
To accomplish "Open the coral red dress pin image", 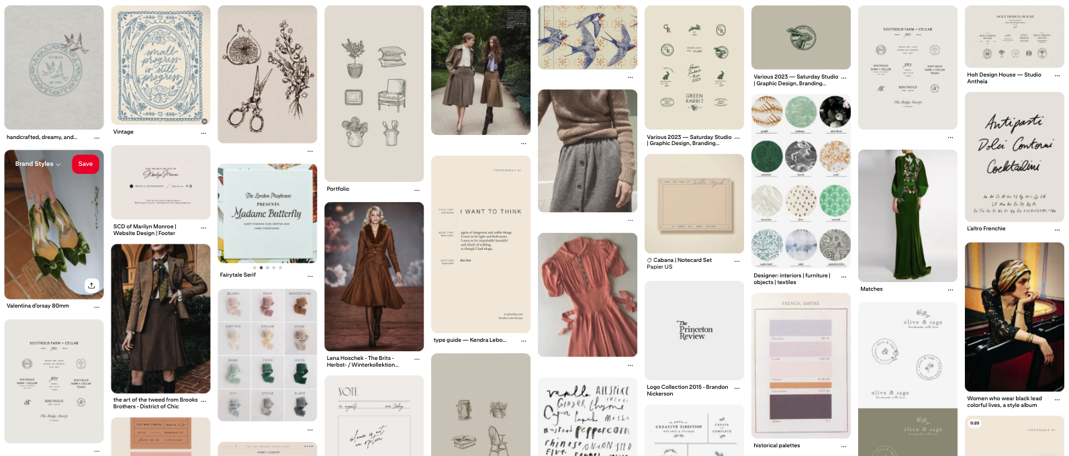I will point(587,294).
